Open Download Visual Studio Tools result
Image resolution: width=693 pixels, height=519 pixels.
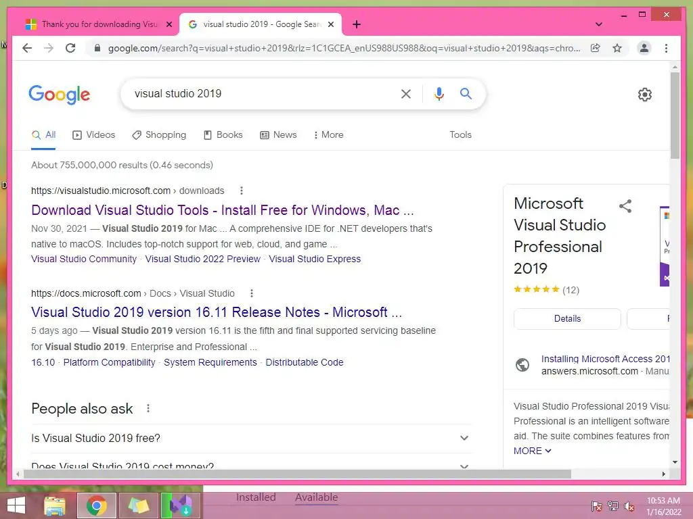(222, 210)
